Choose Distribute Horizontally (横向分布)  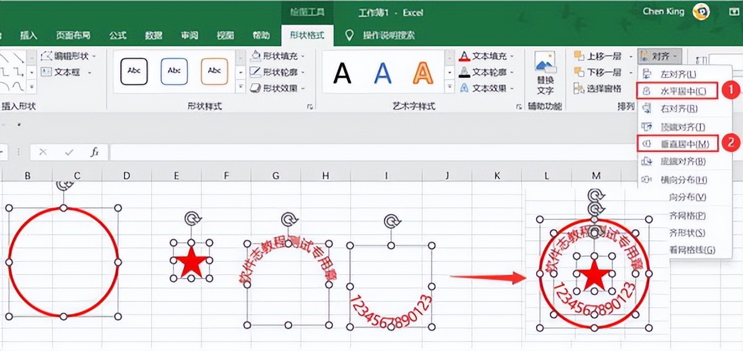tap(678, 180)
